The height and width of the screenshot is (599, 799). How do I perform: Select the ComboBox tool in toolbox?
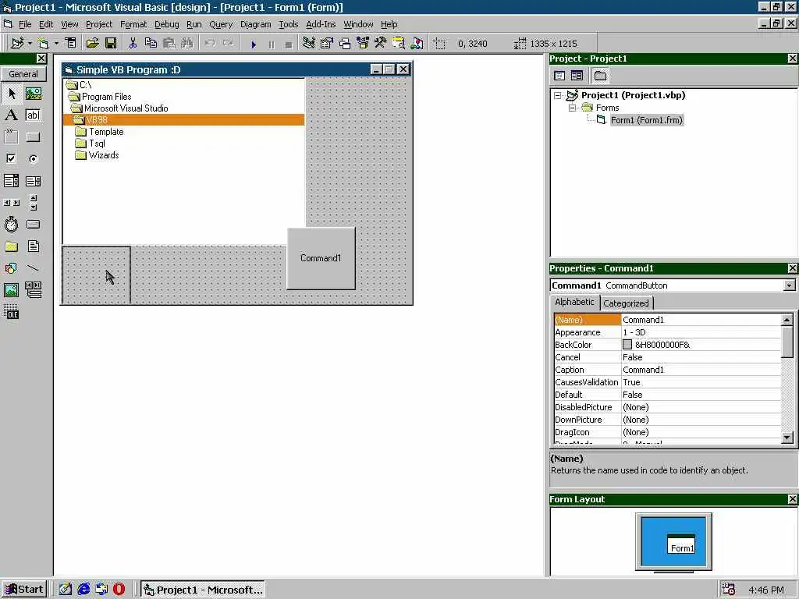click(x=12, y=180)
